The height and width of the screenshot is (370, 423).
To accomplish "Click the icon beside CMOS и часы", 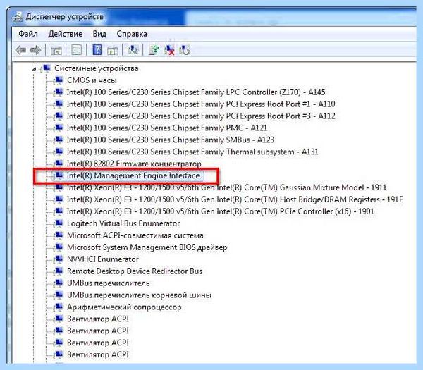I will 59,80.
